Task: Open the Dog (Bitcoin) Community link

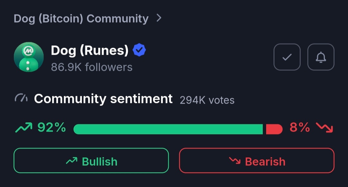Action: [81, 19]
